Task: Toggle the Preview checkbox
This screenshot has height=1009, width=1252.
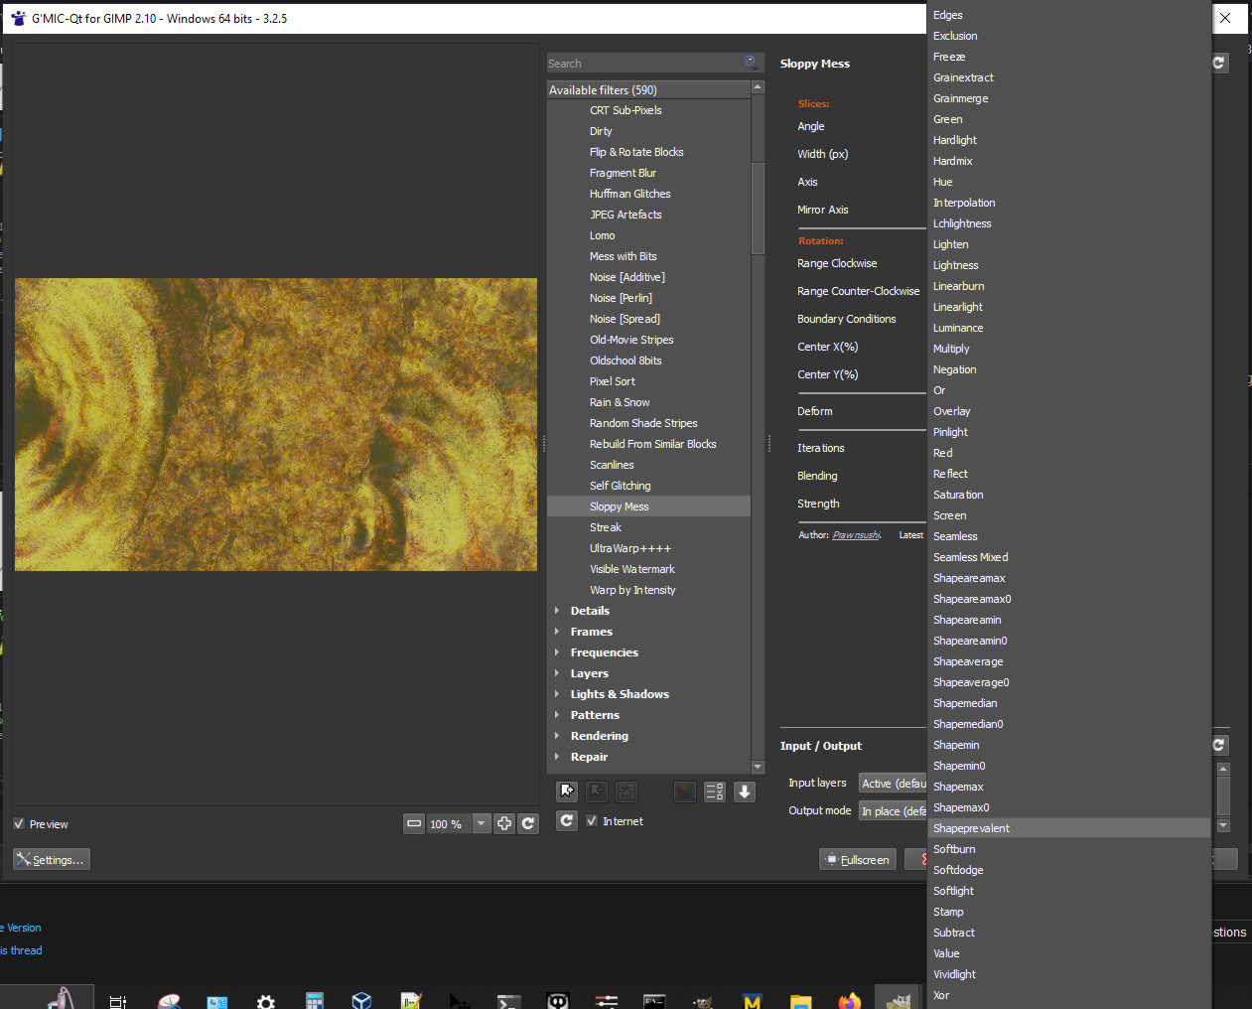Action: click(x=20, y=824)
